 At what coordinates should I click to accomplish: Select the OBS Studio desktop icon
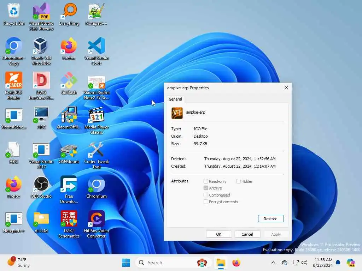click(x=41, y=187)
